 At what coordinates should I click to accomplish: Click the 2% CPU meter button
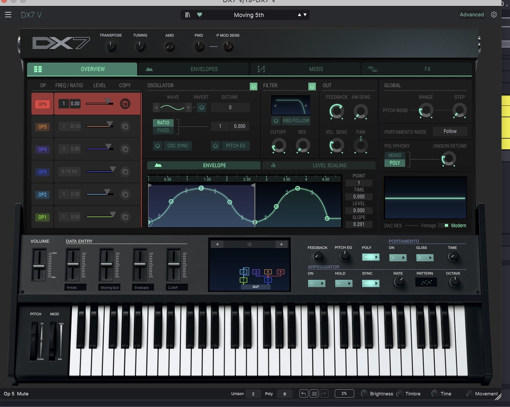click(344, 393)
